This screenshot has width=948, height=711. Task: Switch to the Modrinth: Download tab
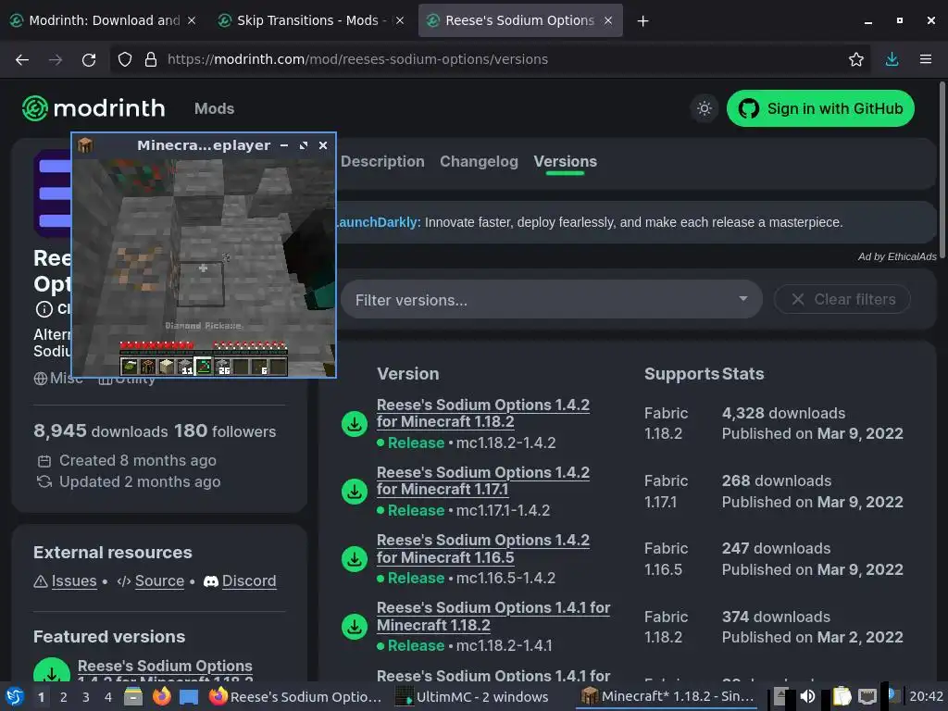click(103, 20)
